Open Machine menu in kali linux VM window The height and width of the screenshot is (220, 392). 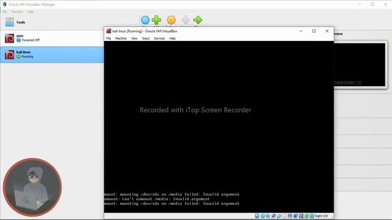pos(121,38)
